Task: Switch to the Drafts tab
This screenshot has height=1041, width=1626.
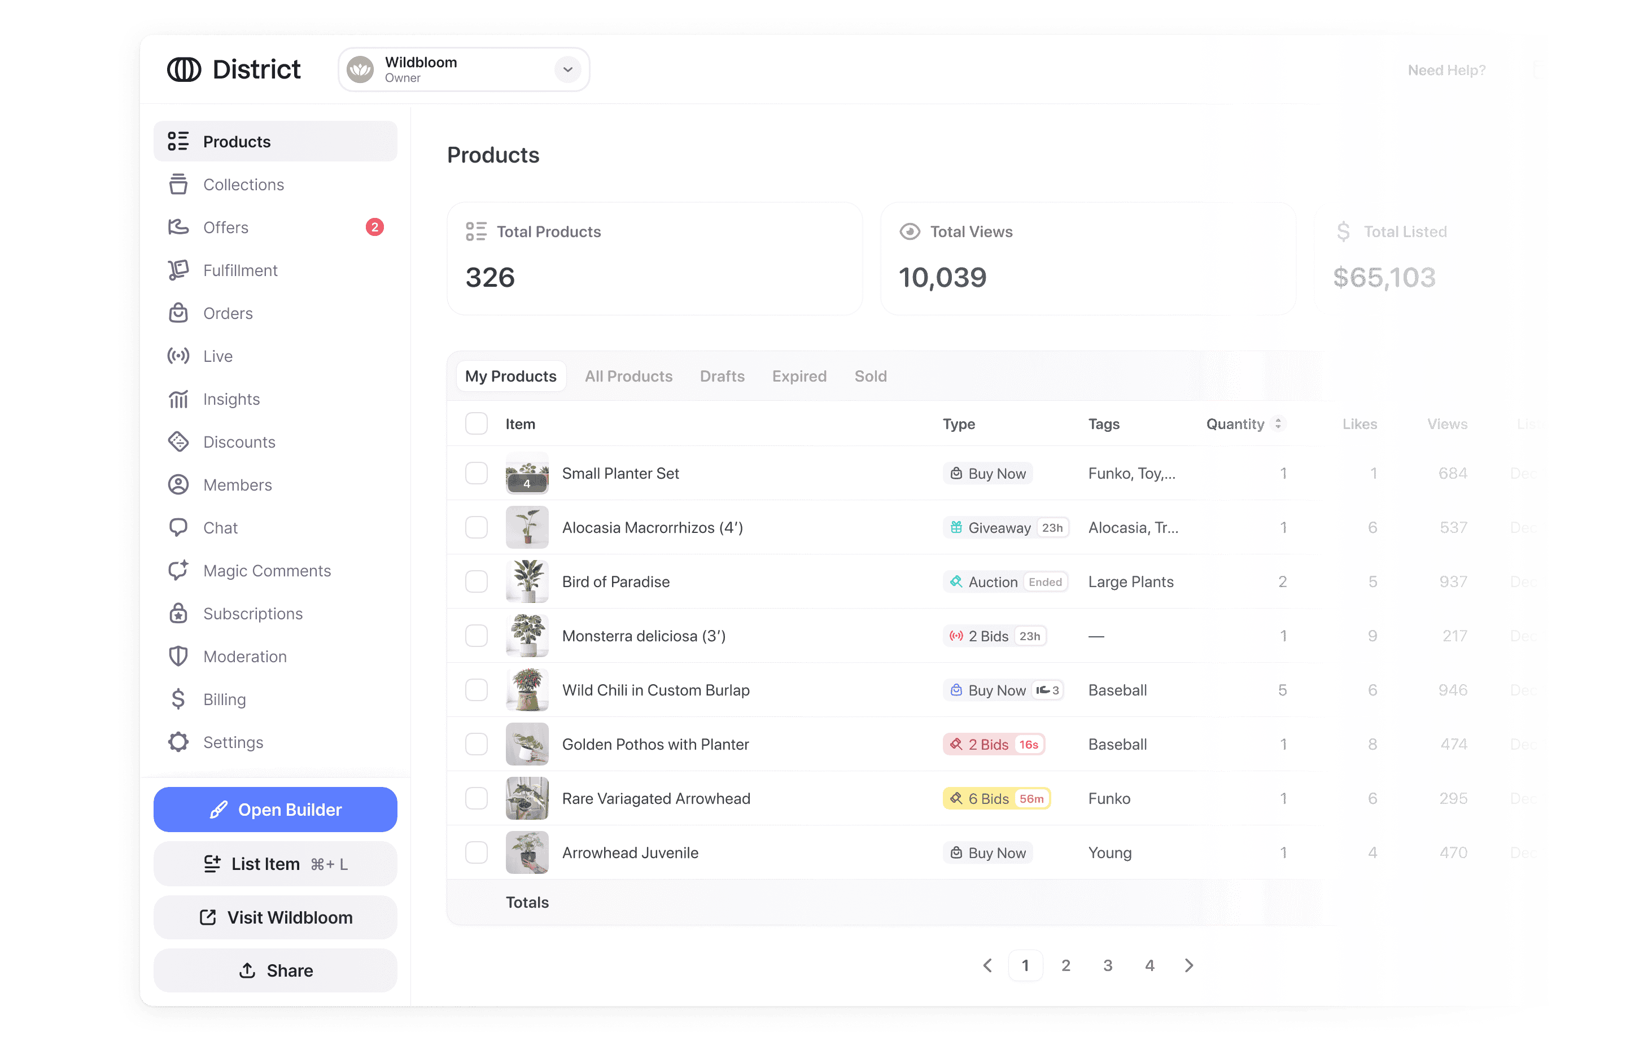Action: click(722, 376)
